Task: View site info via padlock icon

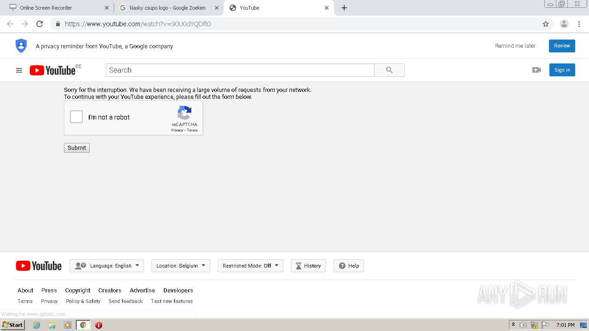Action: tap(58, 24)
